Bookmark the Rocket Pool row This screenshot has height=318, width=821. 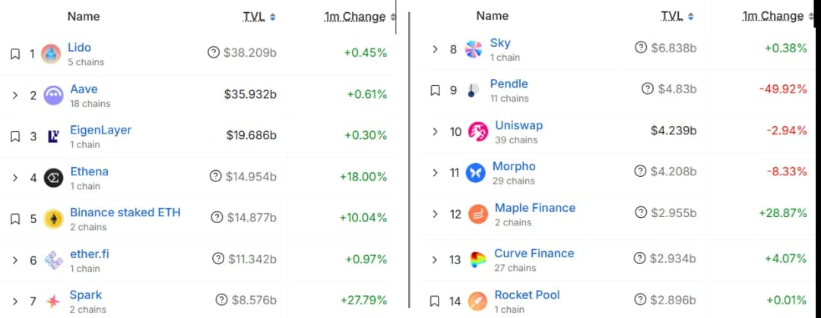click(x=435, y=301)
